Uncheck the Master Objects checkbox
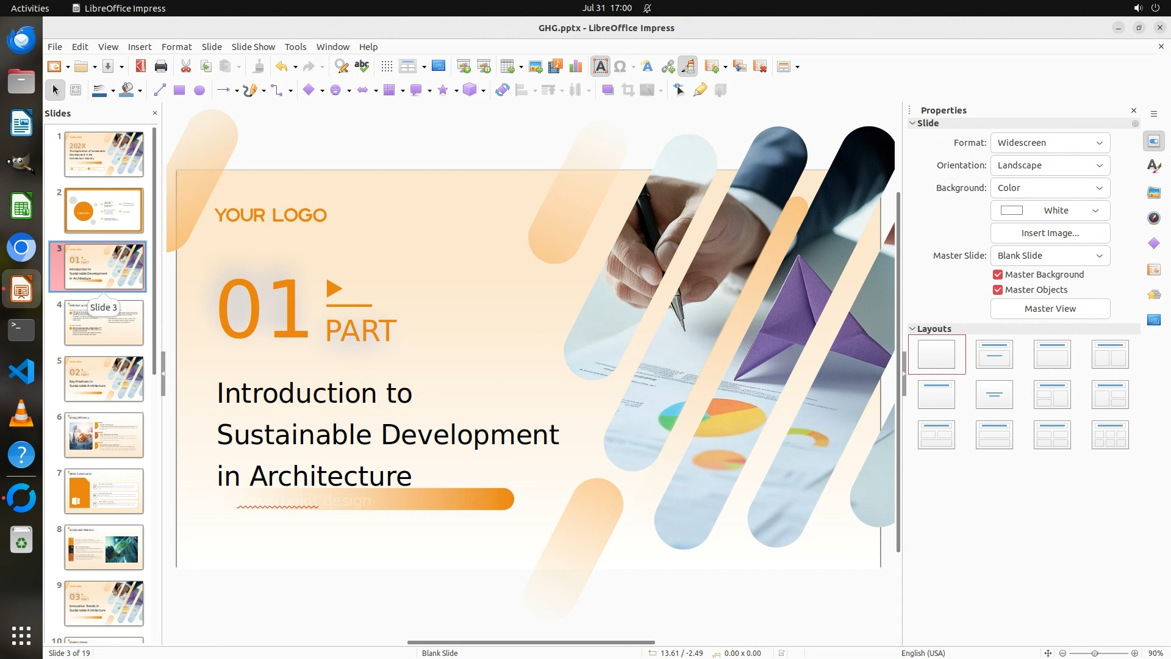The width and height of the screenshot is (1171, 659). (x=998, y=290)
